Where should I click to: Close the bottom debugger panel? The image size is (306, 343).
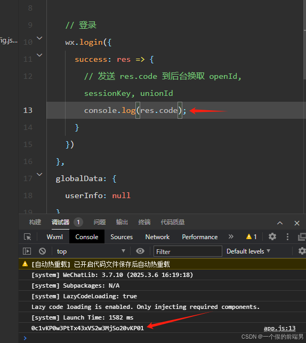[297, 223]
